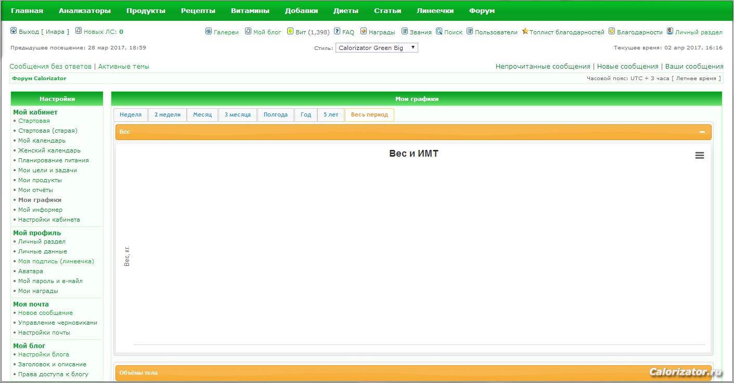Expand the Объёмы тела section header
The height and width of the screenshot is (383, 734).
point(413,373)
